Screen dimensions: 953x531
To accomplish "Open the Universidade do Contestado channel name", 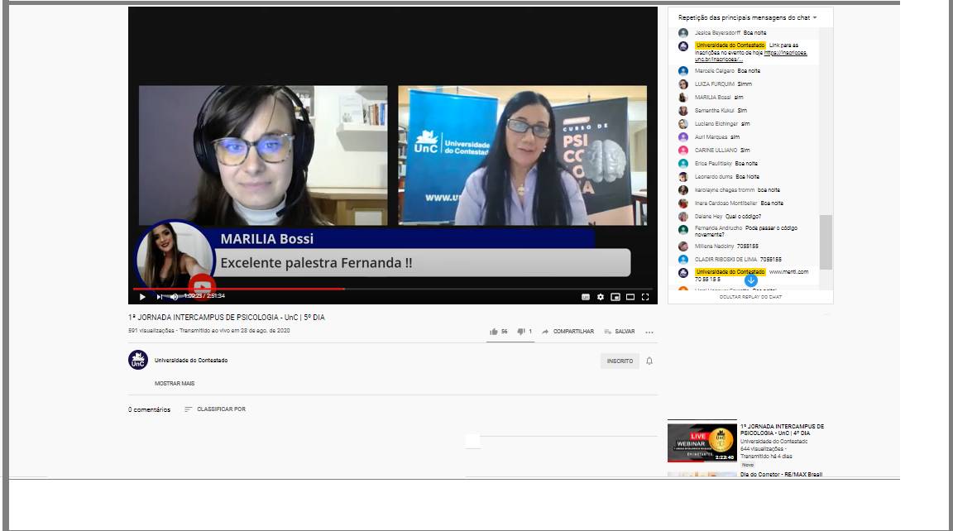I will pos(191,361).
